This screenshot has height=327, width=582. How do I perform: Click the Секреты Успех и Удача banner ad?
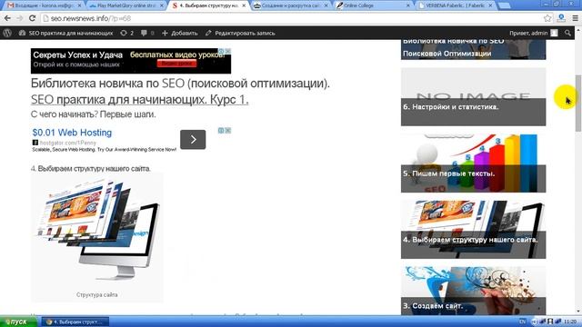click(131, 61)
